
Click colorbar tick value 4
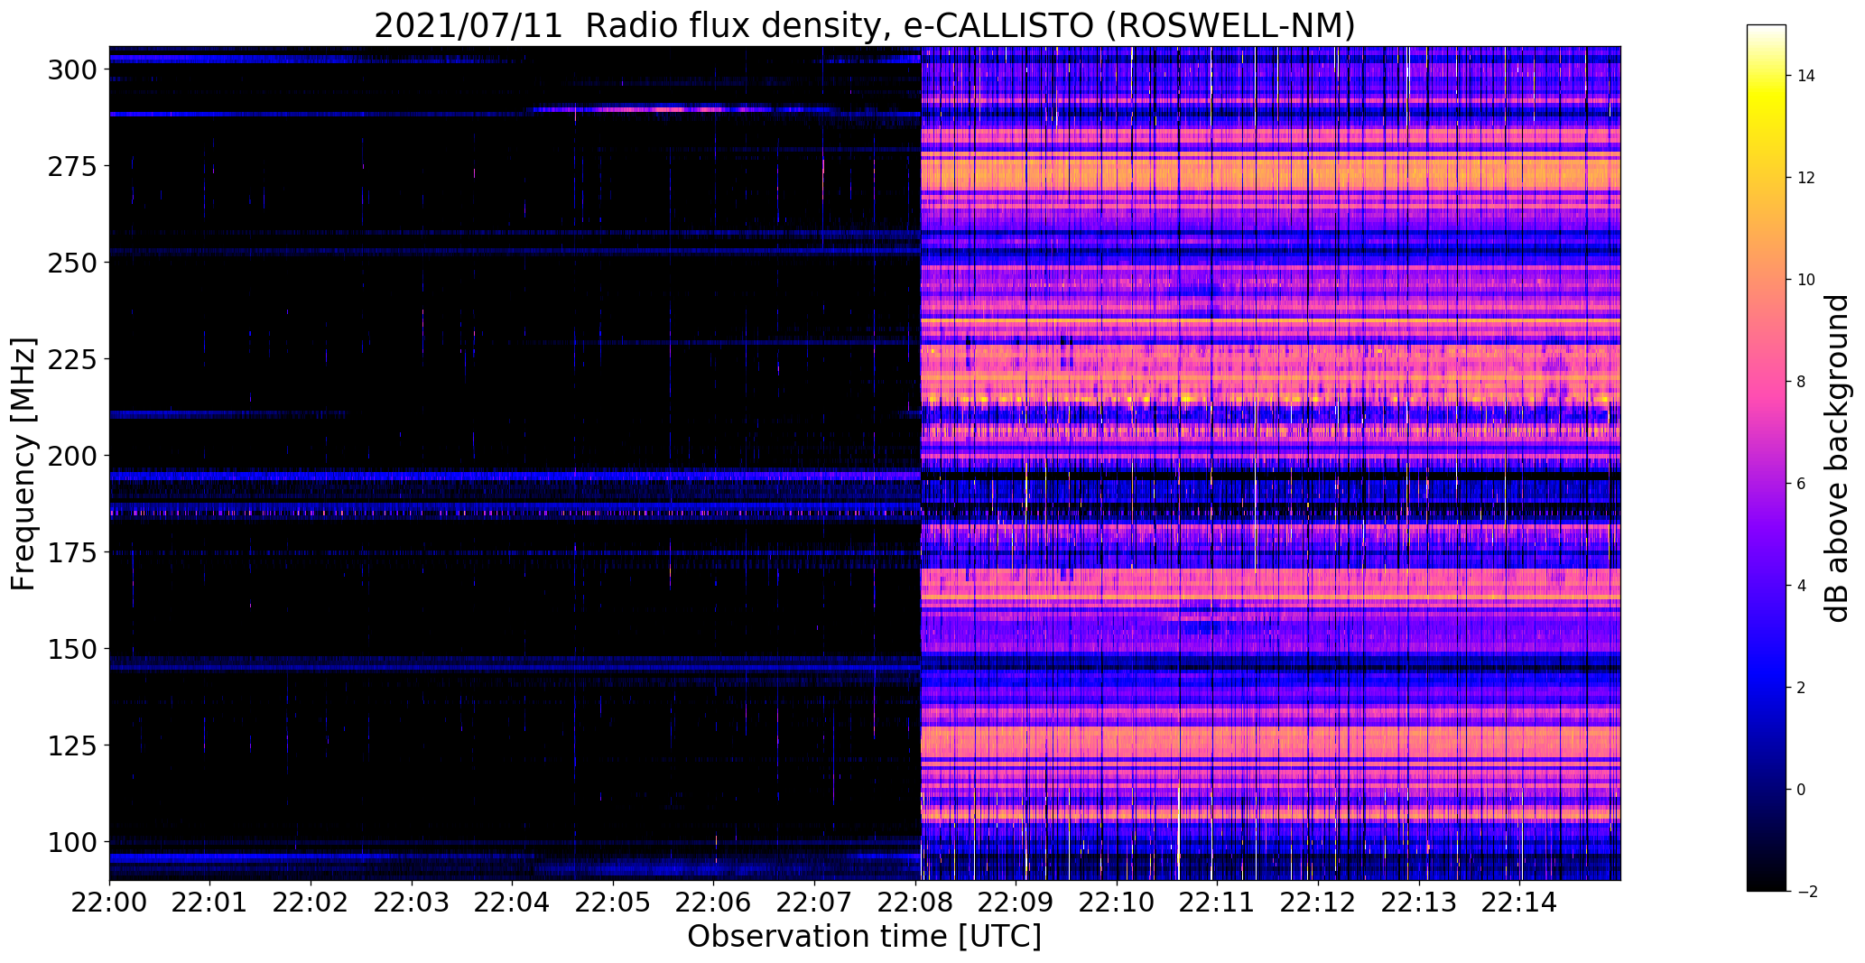click(1801, 586)
